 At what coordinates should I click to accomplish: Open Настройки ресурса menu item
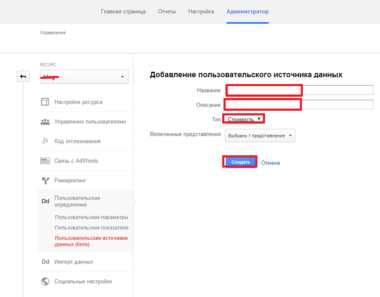[85, 102]
